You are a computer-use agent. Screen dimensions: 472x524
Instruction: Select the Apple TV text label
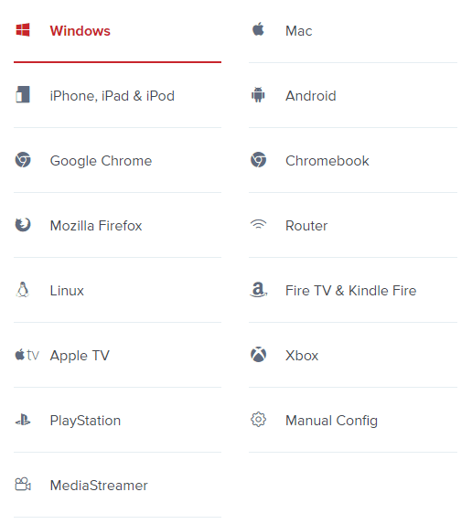pyautogui.click(x=80, y=356)
